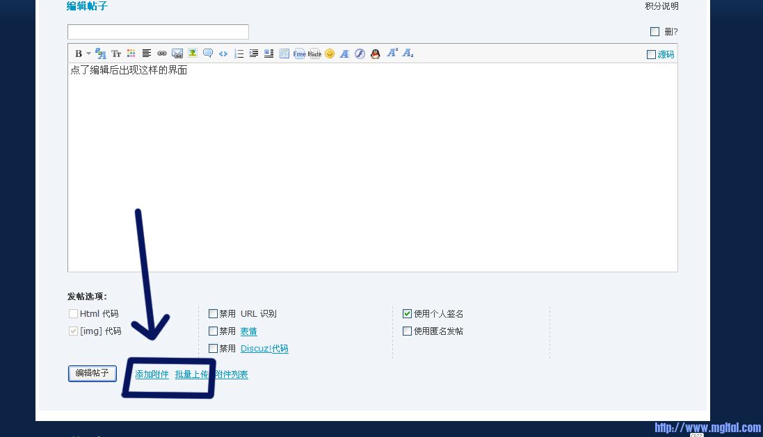The height and width of the screenshot is (437, 763).
Task: Toggle bold formatting in editor toolbar
Action: point(79,53)
